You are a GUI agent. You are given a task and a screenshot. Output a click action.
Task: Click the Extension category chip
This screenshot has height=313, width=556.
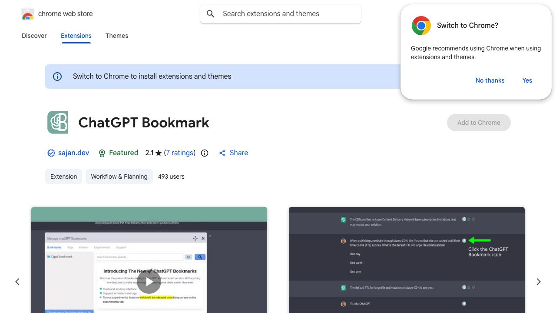63,176
